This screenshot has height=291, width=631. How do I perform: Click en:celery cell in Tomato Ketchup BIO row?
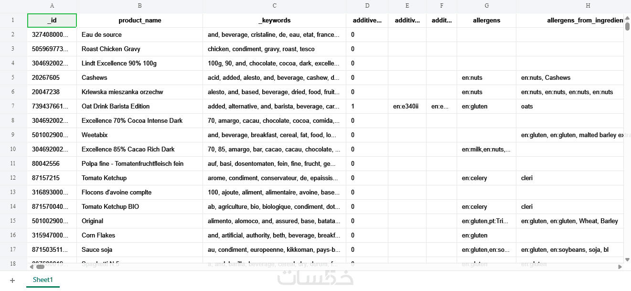[x=486, y=206]
